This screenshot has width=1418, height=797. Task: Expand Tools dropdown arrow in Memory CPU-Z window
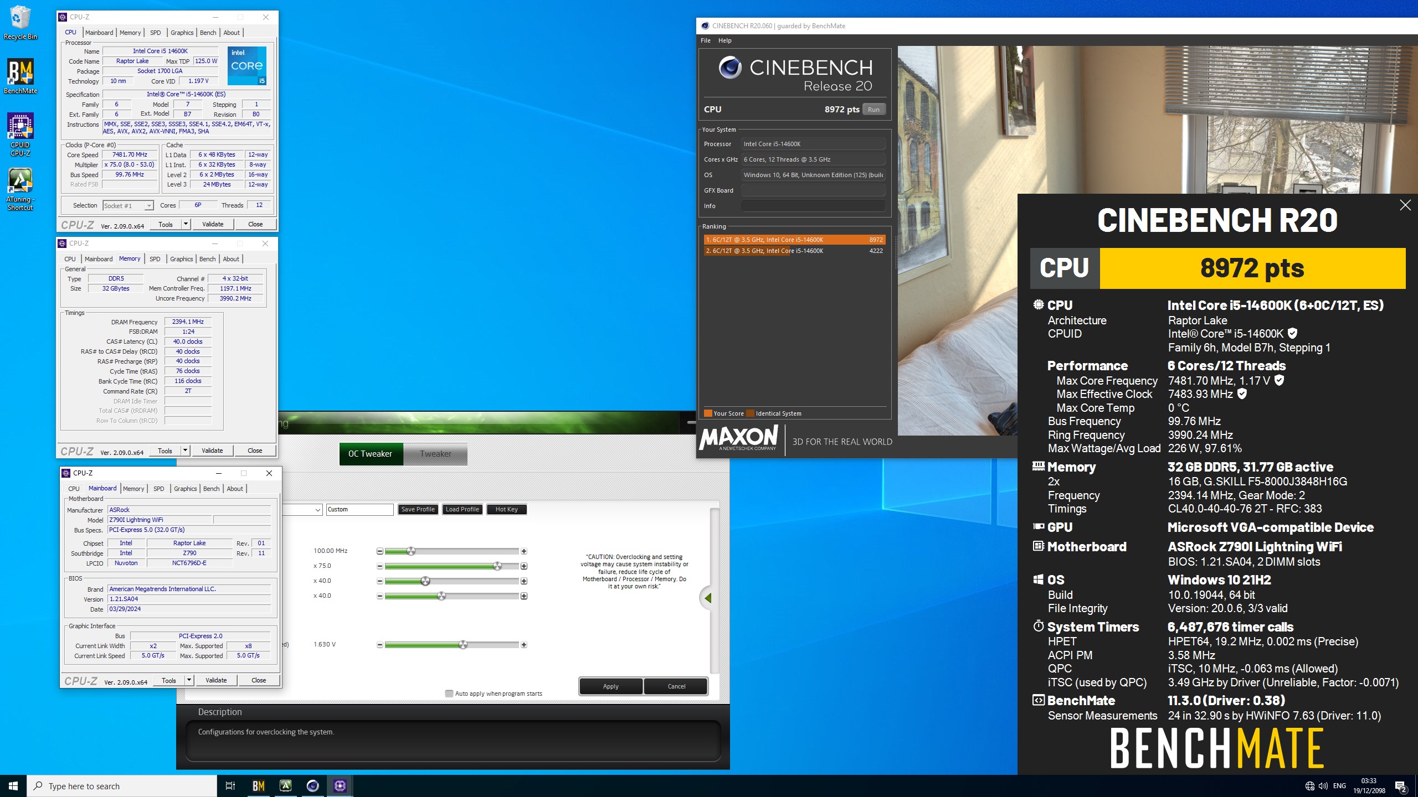tap(186, 451)
